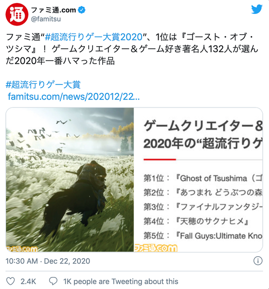The image size is (269, 289).
Task: Click the 2.4K likes count
Action: point(28,281)
